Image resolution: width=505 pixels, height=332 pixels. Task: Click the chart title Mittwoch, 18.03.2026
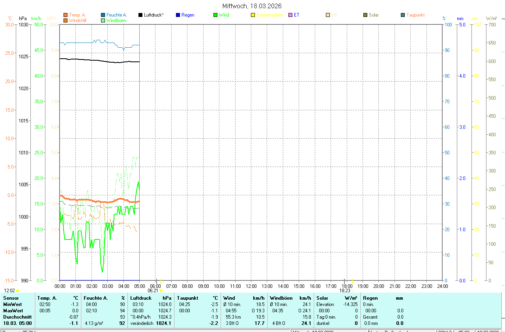point(252,6)
